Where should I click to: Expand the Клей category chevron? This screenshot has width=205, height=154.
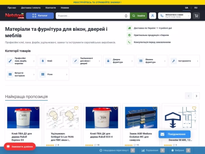click(x=67, y=61)
